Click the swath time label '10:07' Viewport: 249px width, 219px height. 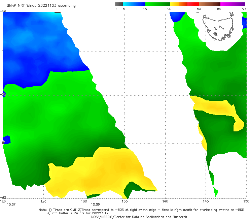point(11,205)
